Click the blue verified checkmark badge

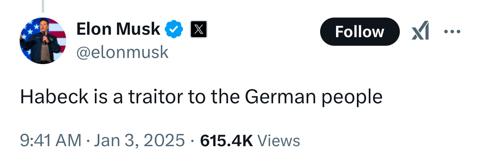tap(174, 29)
